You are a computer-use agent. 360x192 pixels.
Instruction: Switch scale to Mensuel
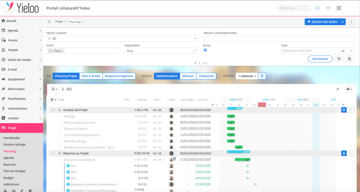pos(187,76)
